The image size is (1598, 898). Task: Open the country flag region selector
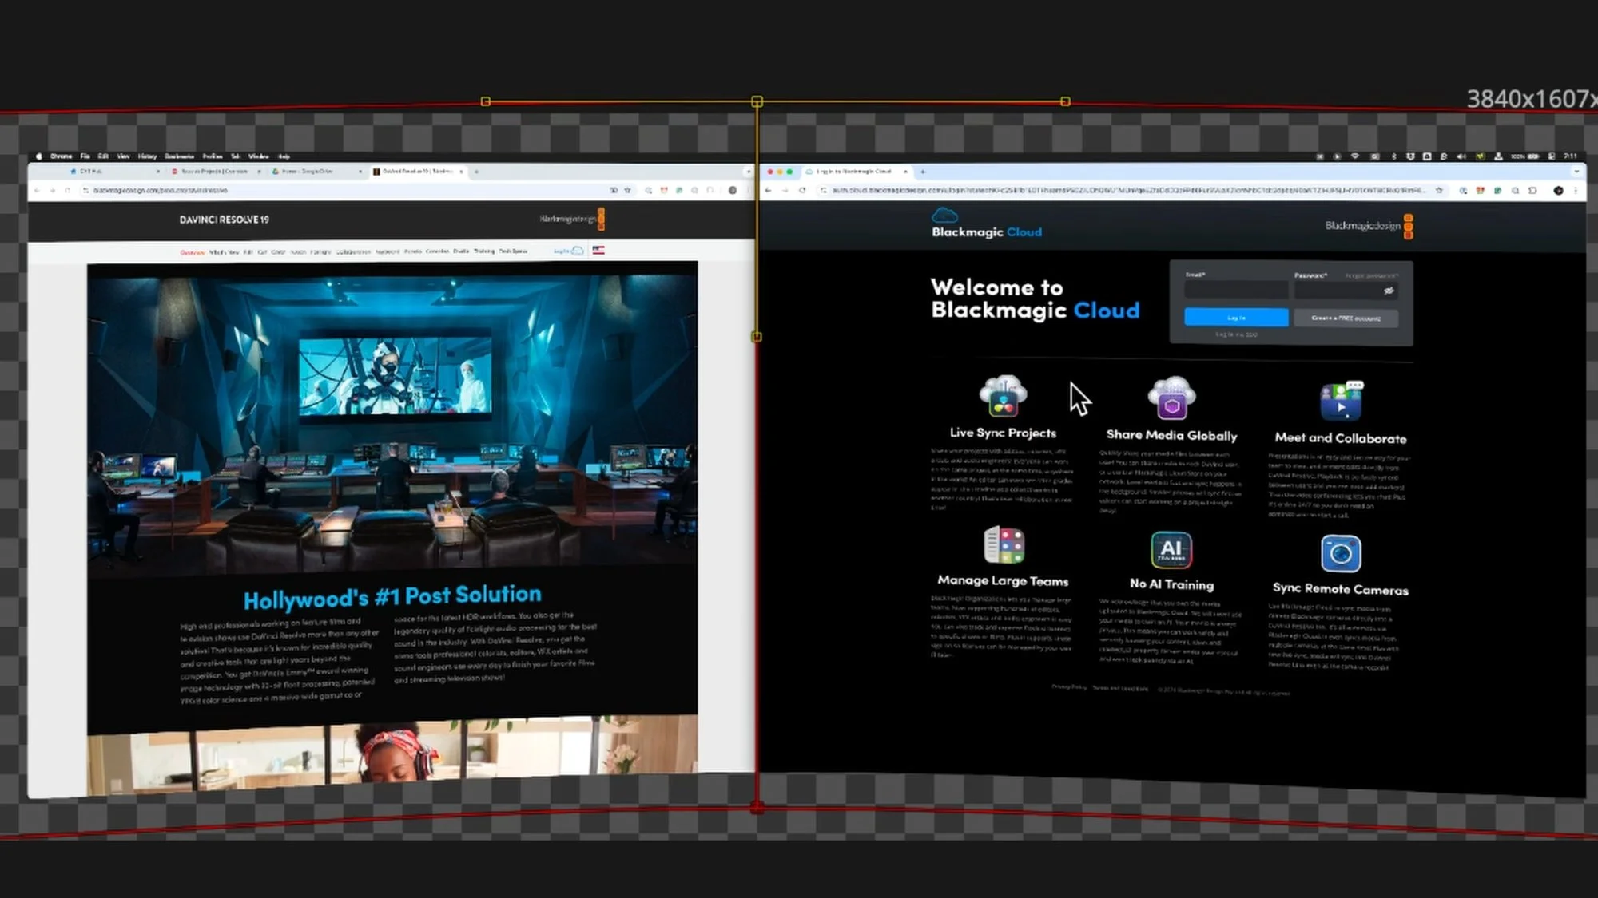click(x=598, y=251)
